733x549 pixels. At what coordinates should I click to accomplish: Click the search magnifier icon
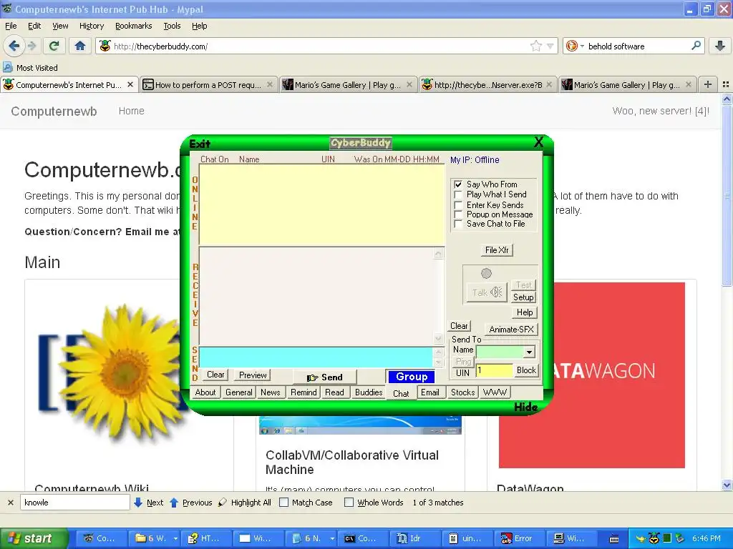tap(696, 46)
